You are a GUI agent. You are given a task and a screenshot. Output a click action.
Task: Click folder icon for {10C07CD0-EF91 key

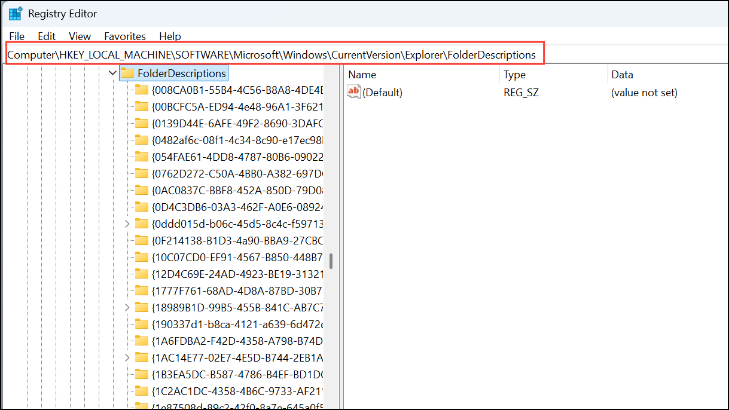[142, 258]
